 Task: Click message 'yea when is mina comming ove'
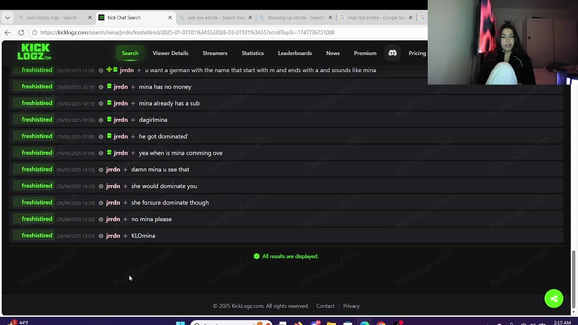click(x=181, y=153)
